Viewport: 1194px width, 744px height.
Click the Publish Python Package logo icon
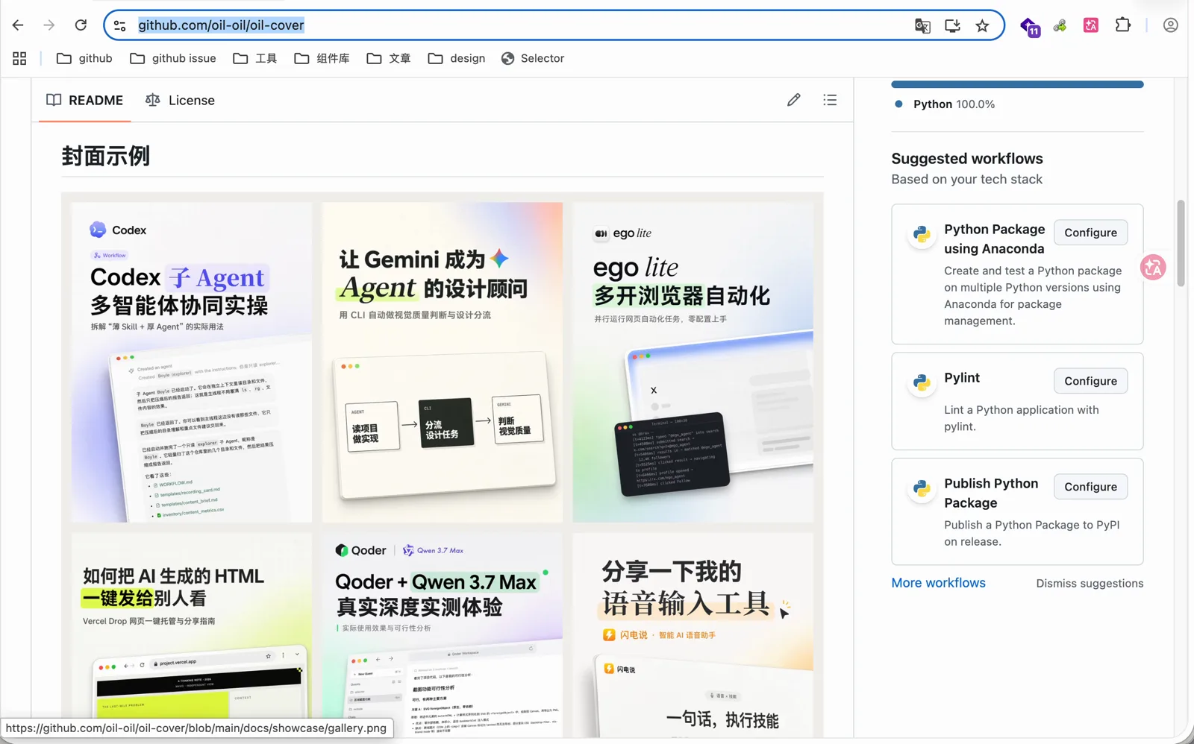pos(922,488)
